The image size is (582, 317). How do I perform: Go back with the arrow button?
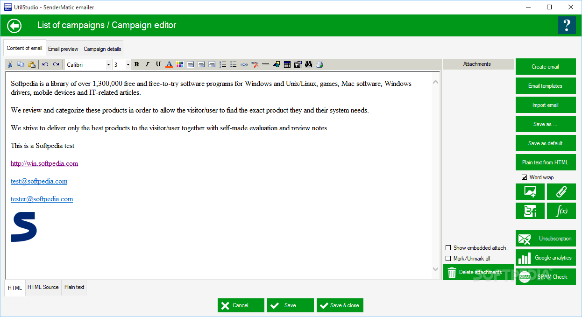coord(14,25)
